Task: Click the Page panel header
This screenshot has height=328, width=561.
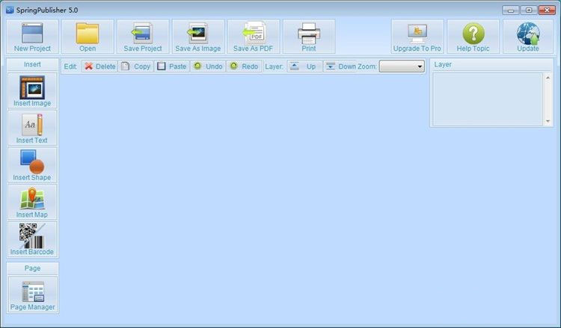Action: tap(32, 268)
